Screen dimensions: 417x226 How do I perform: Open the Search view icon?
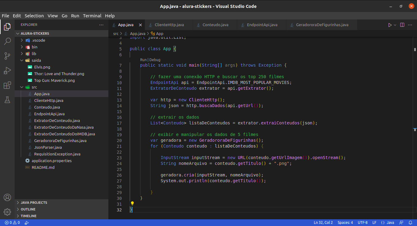7,41
